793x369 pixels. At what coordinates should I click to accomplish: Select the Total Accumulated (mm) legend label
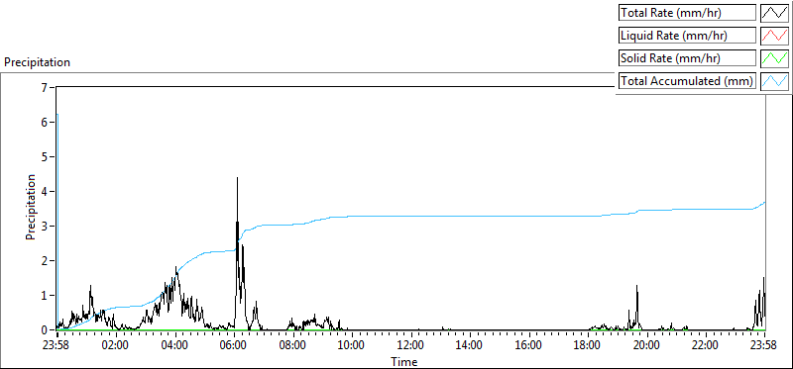tap(687, 81)
